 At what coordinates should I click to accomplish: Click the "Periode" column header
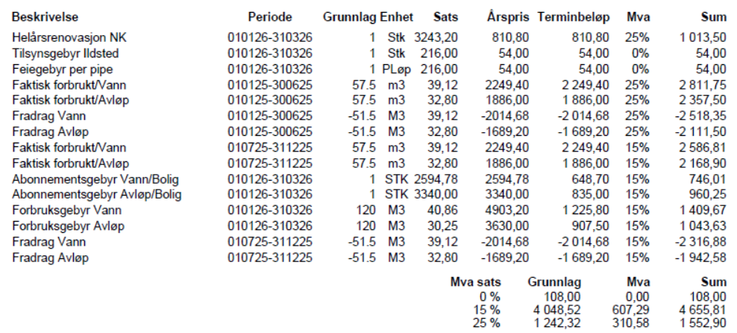(269, 16)
